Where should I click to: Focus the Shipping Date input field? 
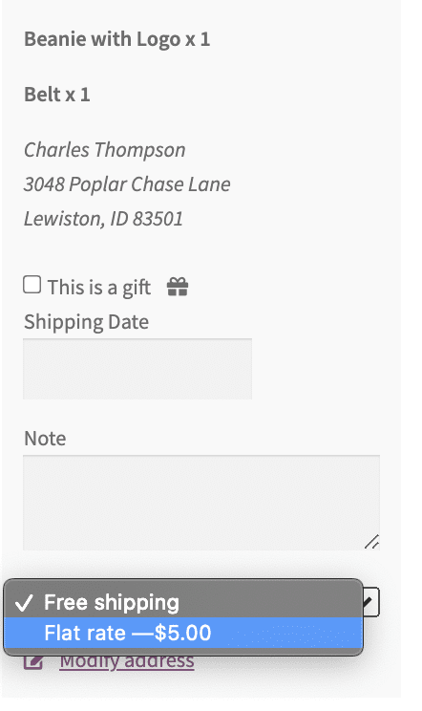[x=137, y=369]
